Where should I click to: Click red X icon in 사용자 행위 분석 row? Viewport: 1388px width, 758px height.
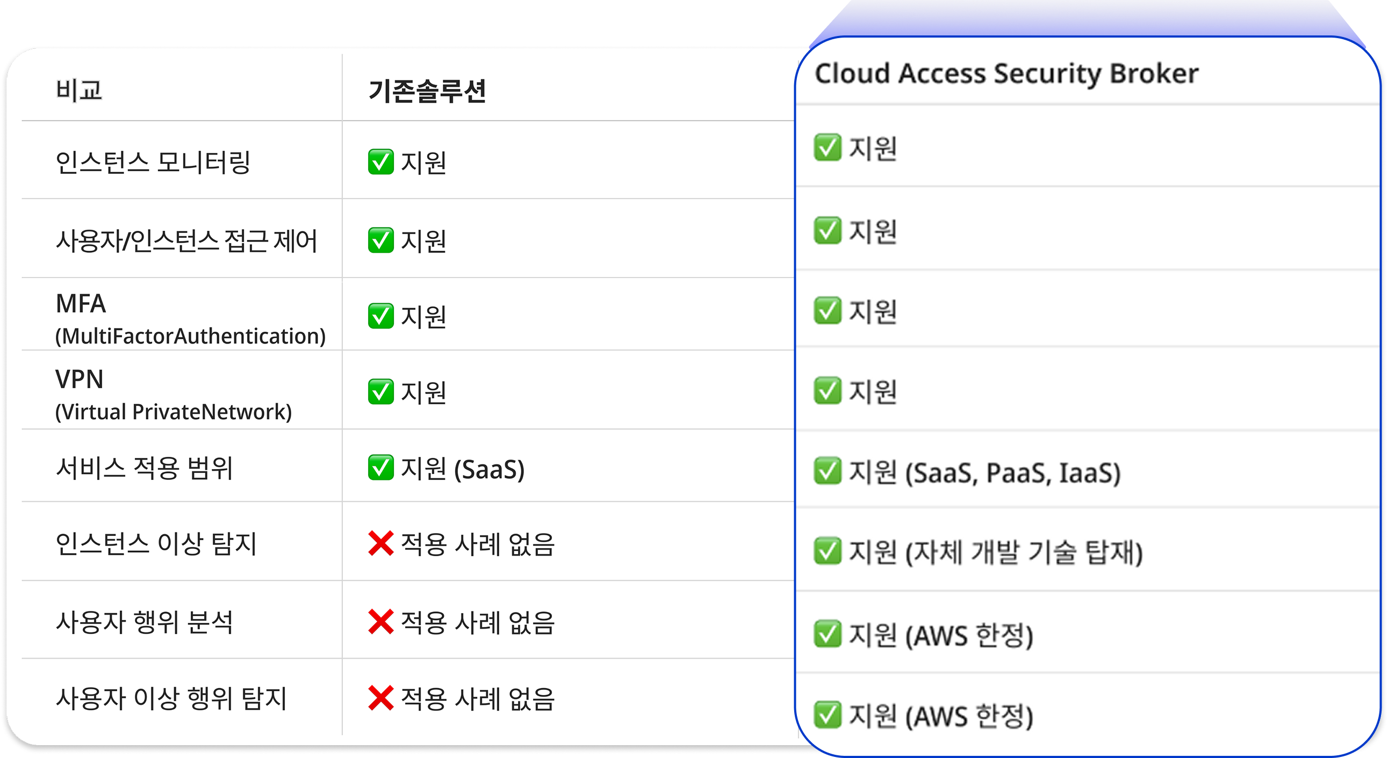click(x=380, y=622)
